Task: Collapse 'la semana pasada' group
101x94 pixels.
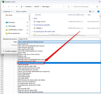Action: point(33,25)
